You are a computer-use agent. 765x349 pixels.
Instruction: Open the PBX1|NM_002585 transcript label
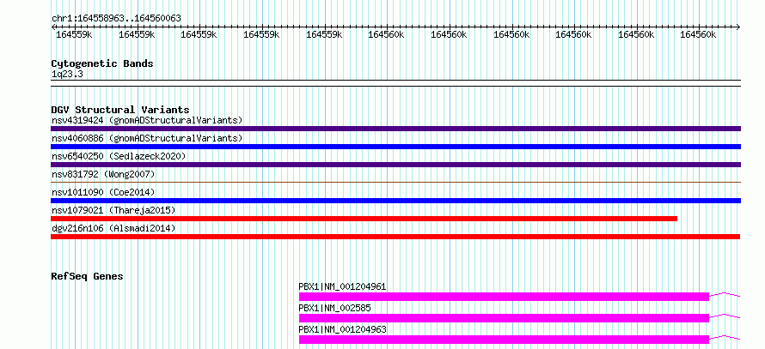(x=334, y=308)
